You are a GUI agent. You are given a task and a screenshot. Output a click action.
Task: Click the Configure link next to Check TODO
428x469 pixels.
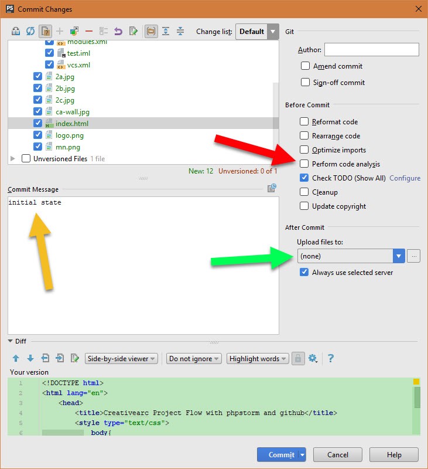click(x=405, y=178)
